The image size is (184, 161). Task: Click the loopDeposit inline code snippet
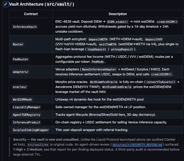tap(97, 49)
